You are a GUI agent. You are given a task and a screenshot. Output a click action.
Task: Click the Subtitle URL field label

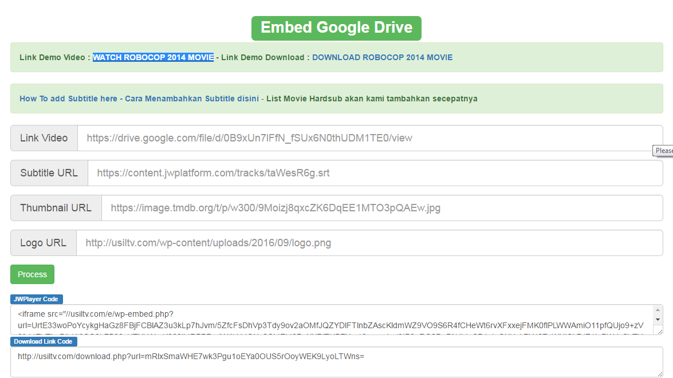pos(49,173)
